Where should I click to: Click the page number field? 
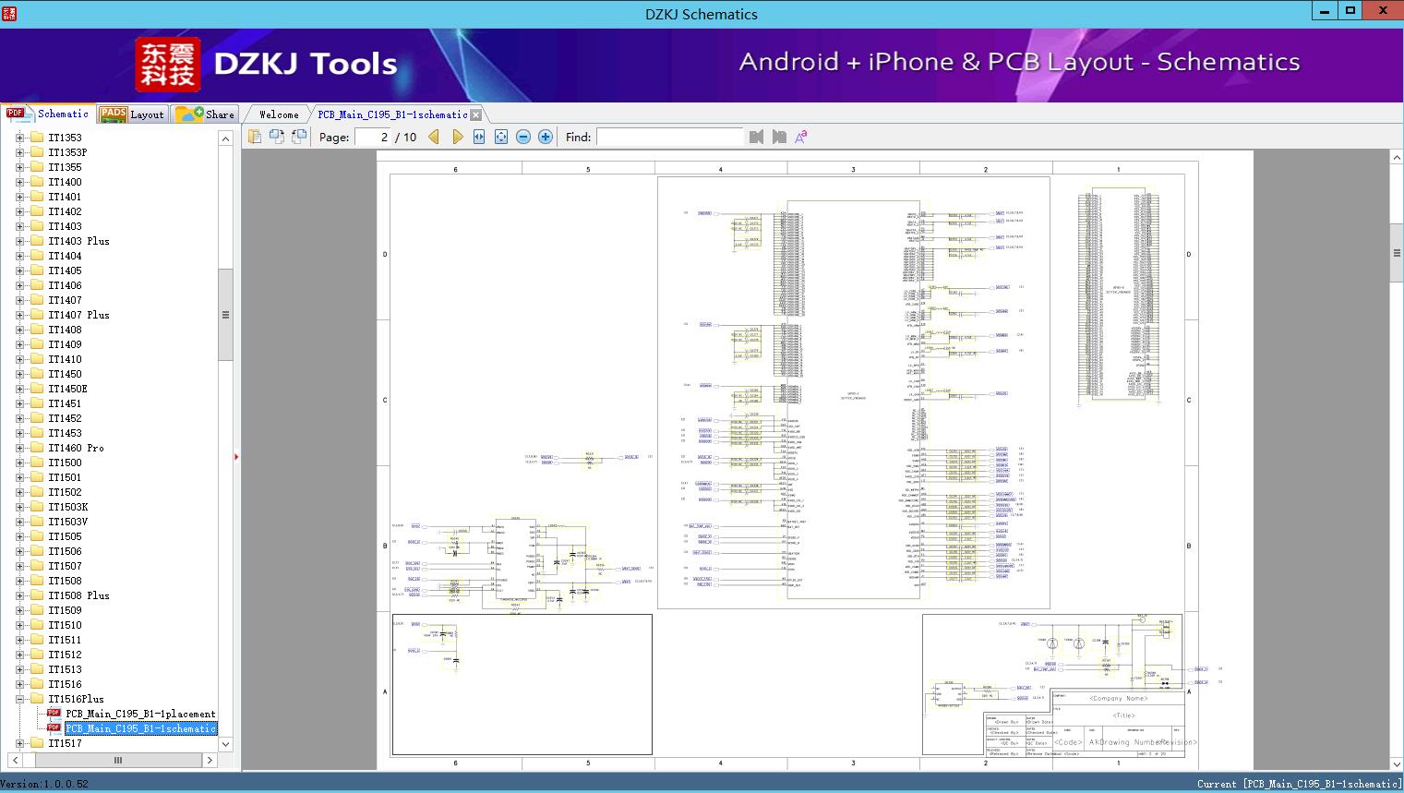coord(373,137)
